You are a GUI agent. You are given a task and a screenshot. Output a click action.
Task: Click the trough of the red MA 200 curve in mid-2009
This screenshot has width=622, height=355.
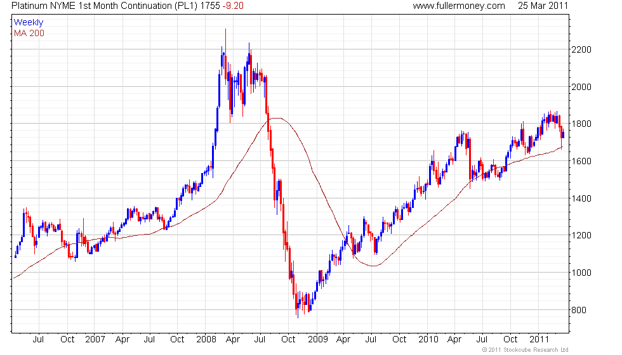[x=373, y=266]
